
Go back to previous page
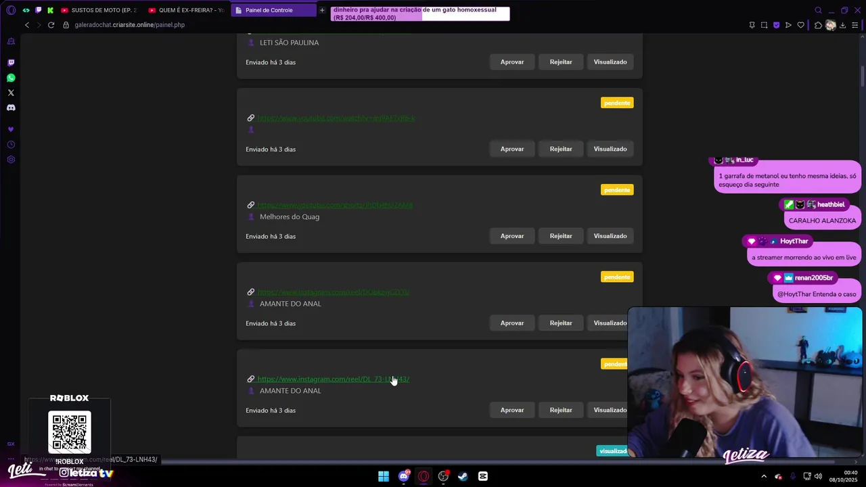[x=27, y=25]
